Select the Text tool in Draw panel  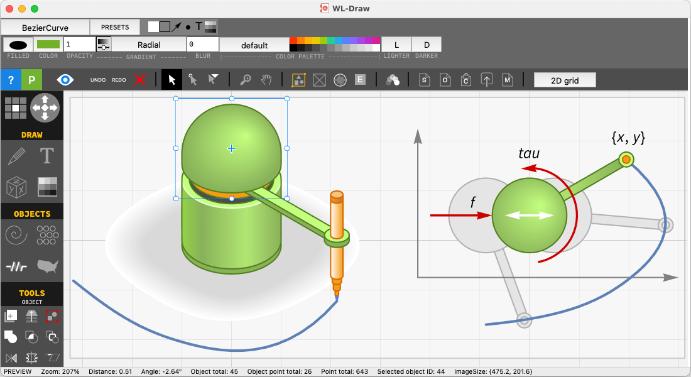[47, 156]
